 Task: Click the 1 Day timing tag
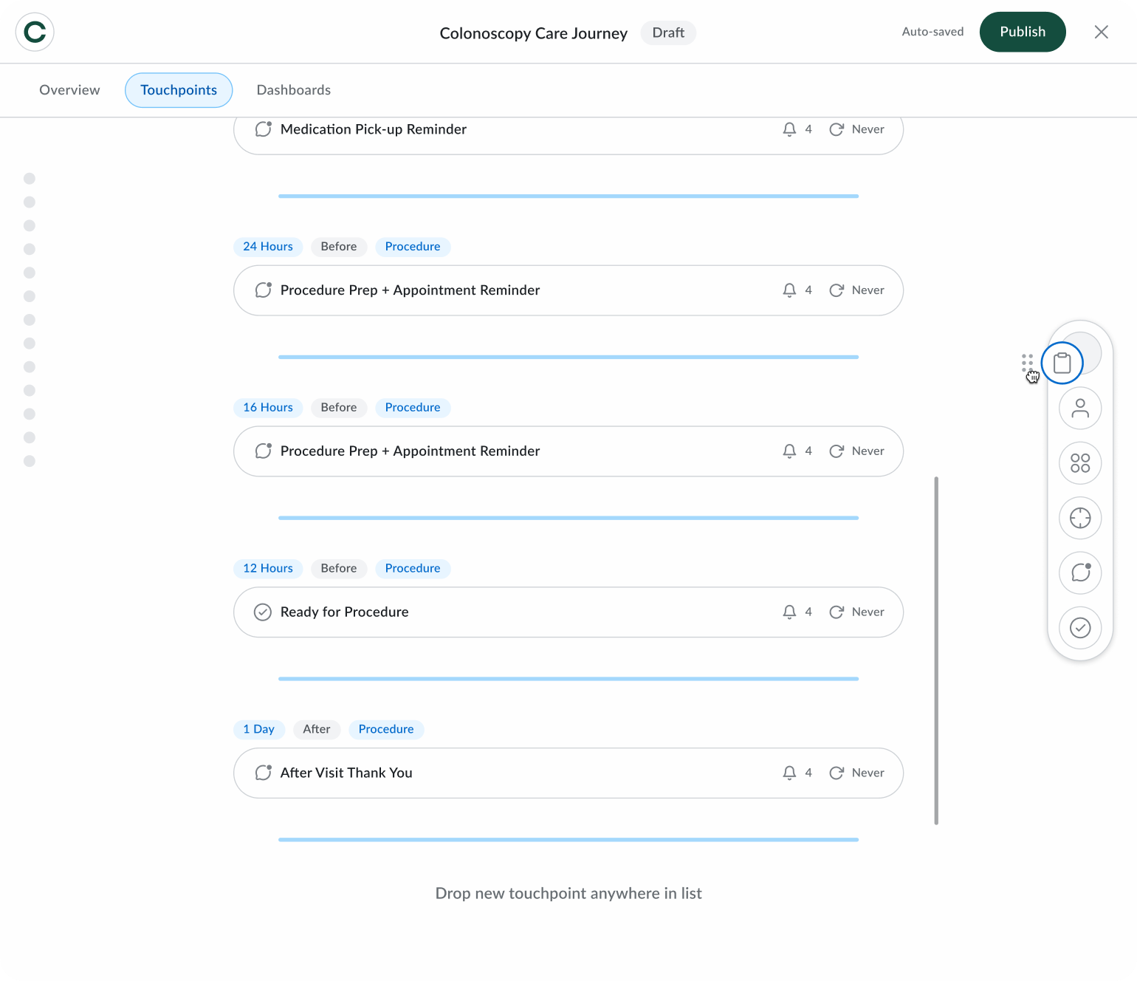[x=259, y=730]
